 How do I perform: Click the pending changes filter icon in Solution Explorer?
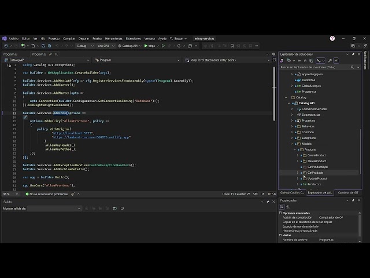pos(289,61)
